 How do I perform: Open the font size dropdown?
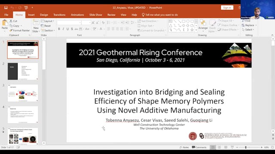pos(90,23)
